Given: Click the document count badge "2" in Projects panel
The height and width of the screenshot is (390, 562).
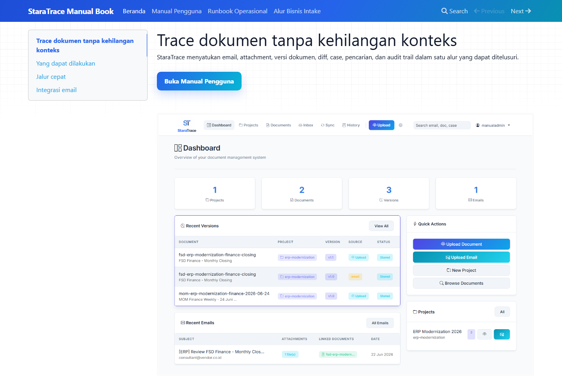Looking at the screenshot, I should pos(471,334).
